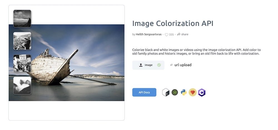Open the API Docs page
This screenshot has height=130, width=278.
[144, 92]
